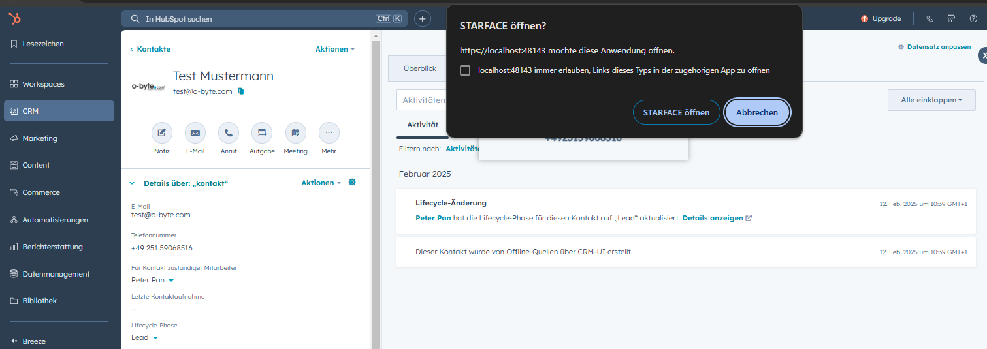Viewport: 987px width, 349px height.
Task: Switch to the Überblick tab
Action: click(x=419, y=68)
